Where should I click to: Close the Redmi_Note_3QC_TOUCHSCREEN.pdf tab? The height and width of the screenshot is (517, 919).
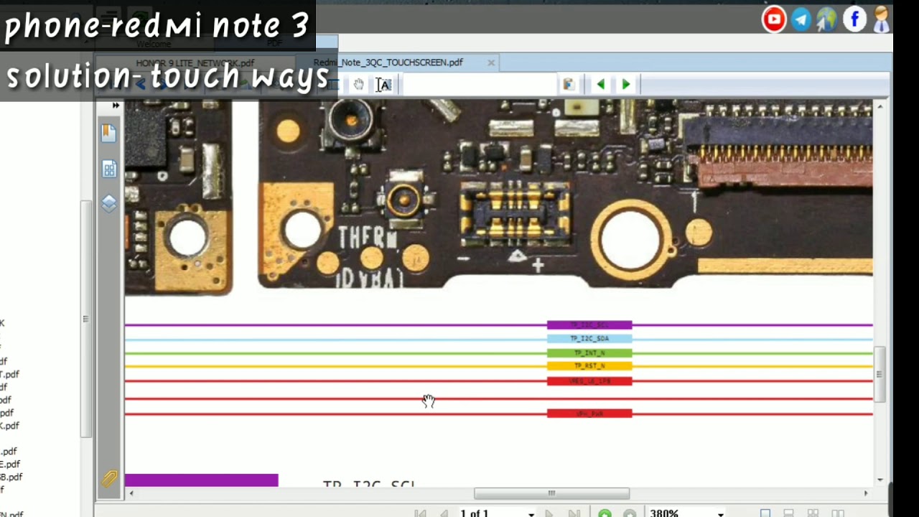click(491, 62)
